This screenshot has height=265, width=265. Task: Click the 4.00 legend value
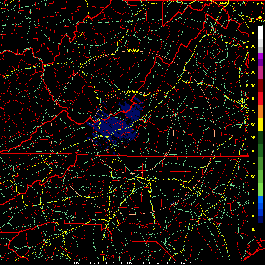coord(251,59)
